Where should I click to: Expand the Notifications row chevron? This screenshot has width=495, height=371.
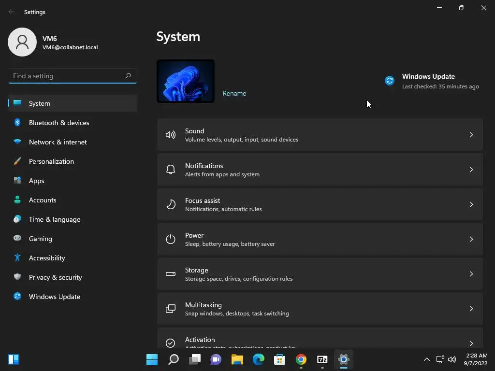471,170
